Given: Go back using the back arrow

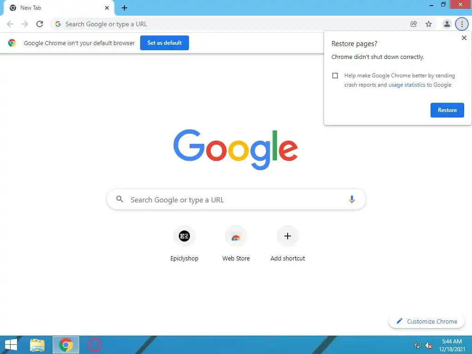Looking at the screenshot, I should (10, 24).
